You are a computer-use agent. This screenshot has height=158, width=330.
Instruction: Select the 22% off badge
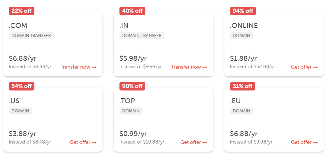(22, 11)
